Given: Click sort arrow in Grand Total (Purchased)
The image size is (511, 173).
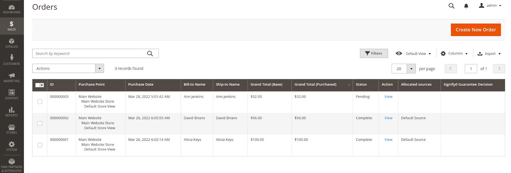Looking at the screenshot, I should click(349, 84).
